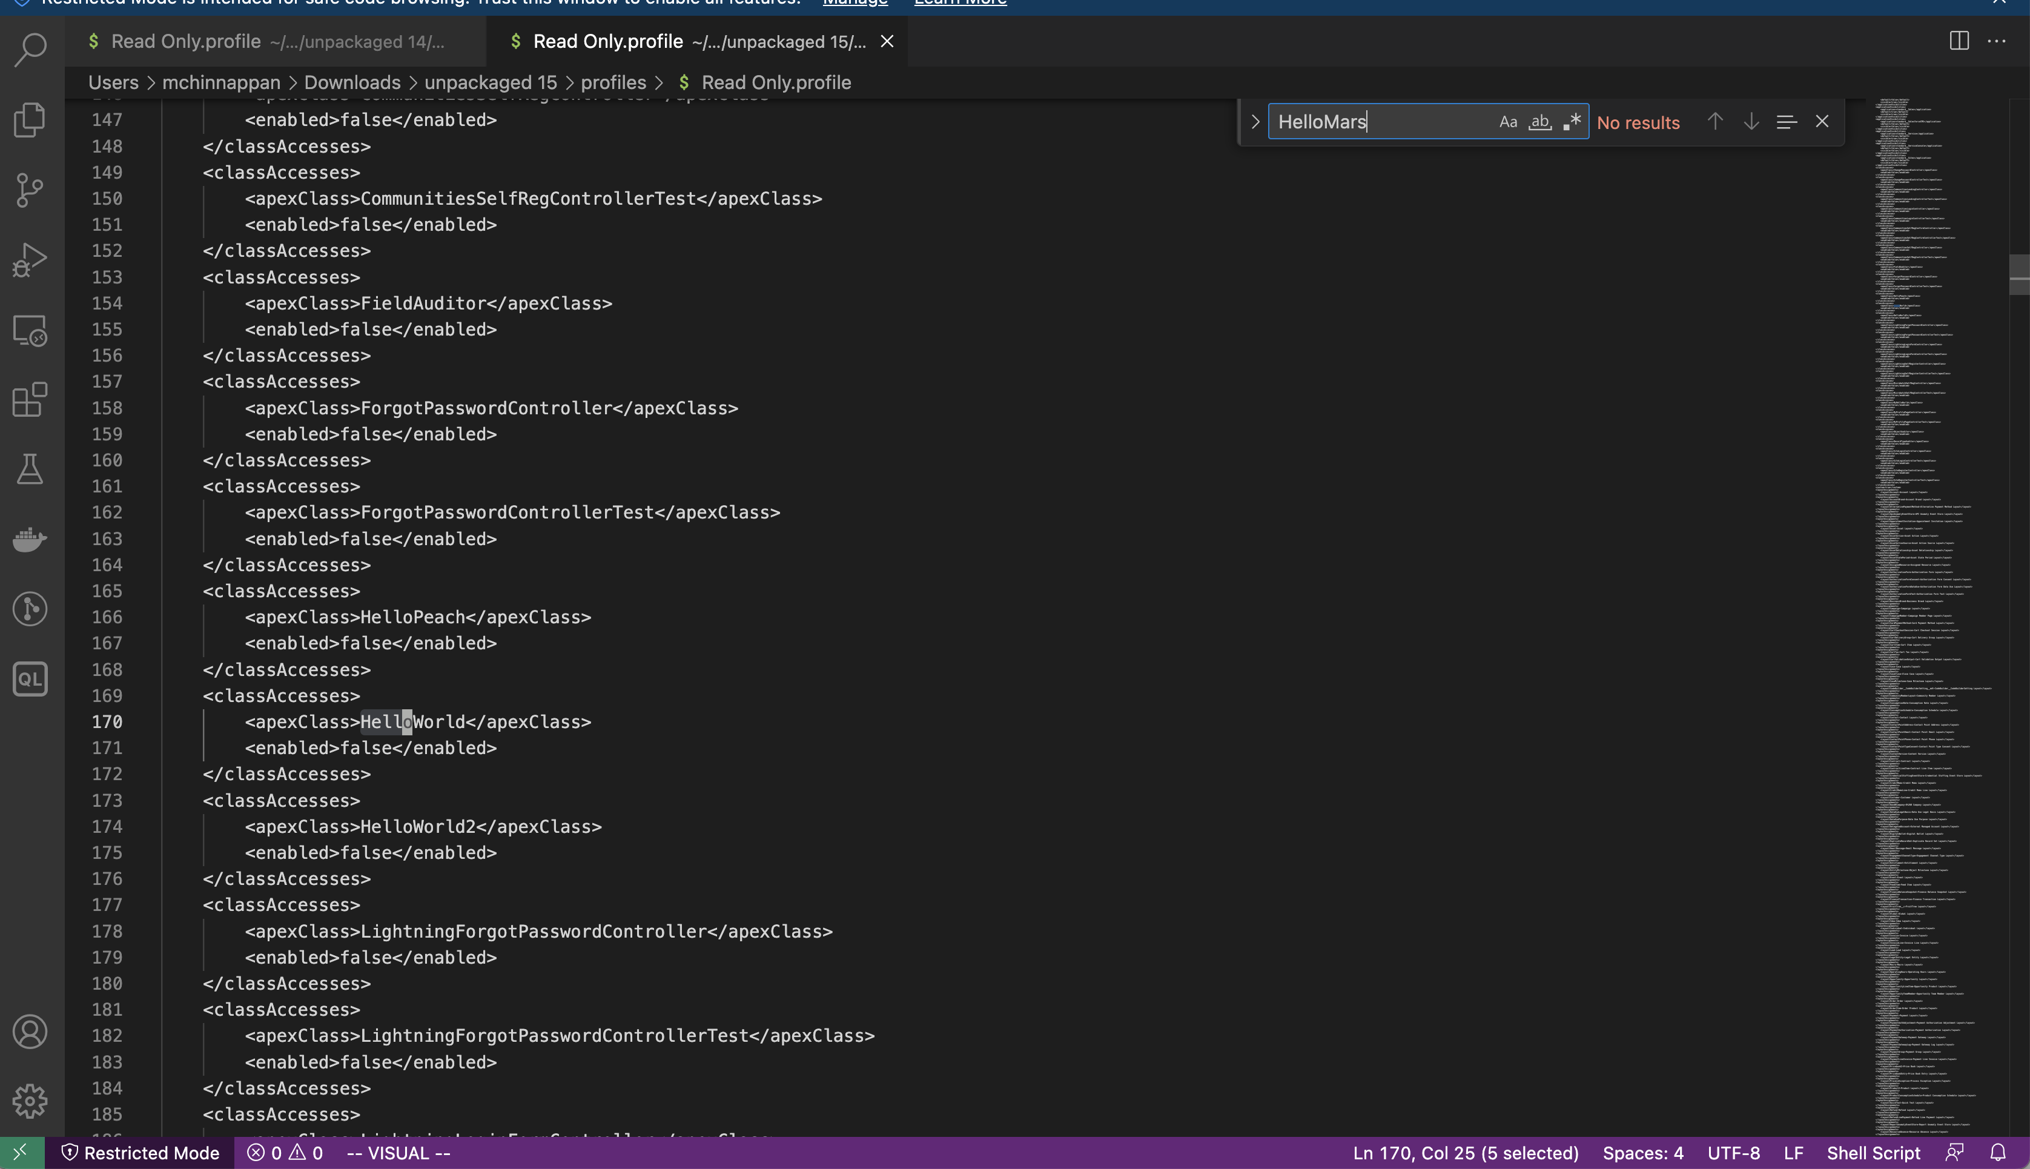The width and height of the screenshot is (2030, 1169).
Task: Click line number 170
Action: pyautogui.click(x=107, y=722)
